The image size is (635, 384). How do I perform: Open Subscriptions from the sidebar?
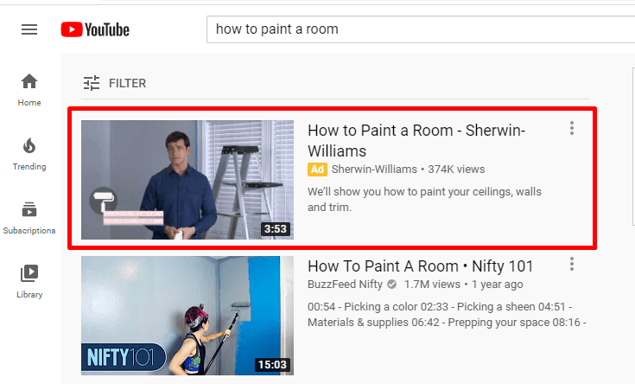tap(29, 218)
